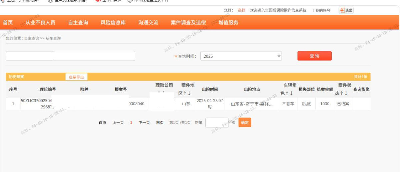Click the 第1页 /共1页 page count text

point(180,123)
